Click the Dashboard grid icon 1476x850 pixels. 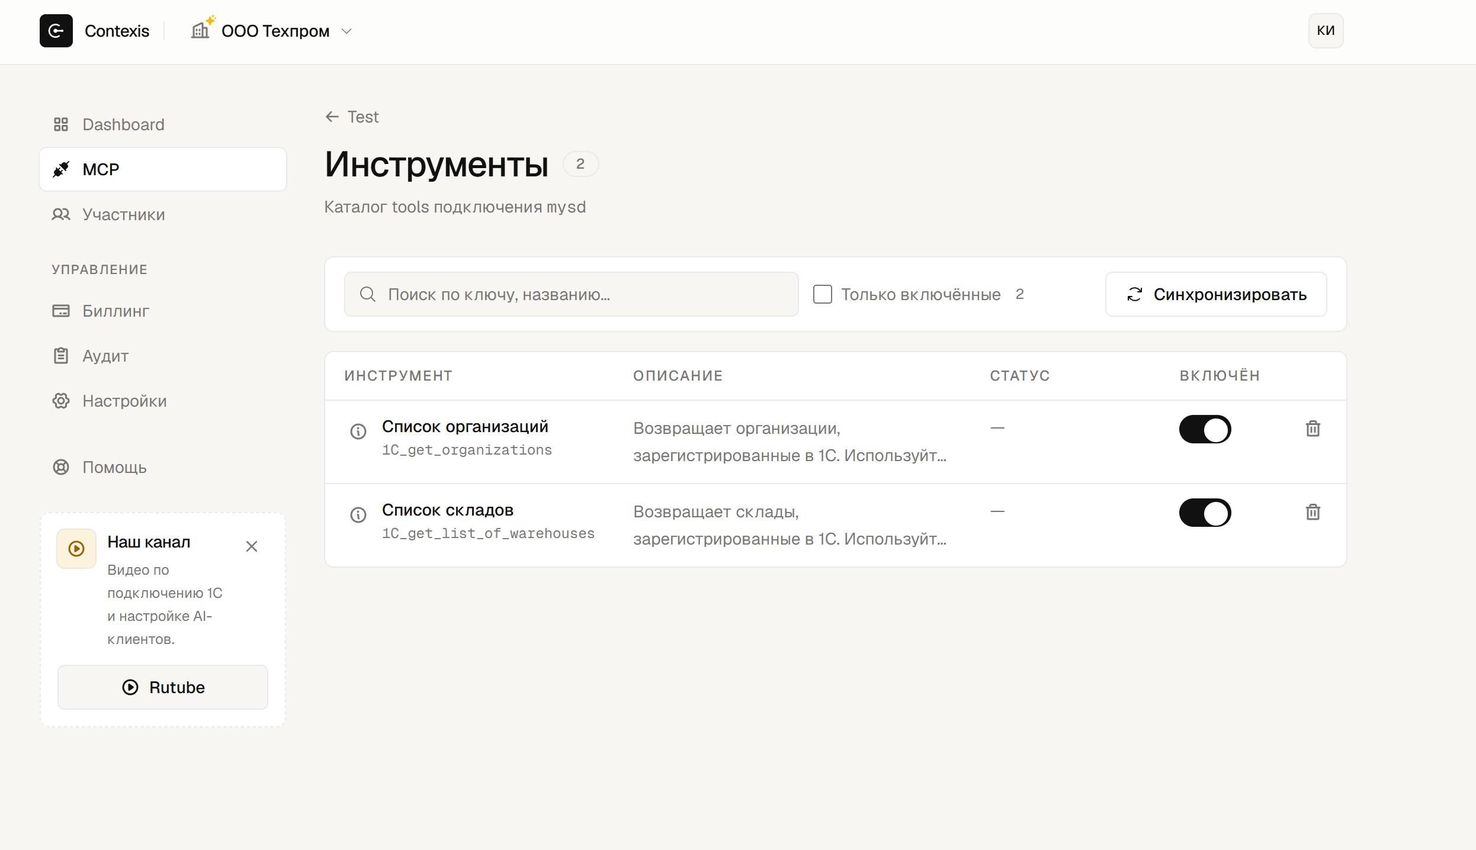coord(61,124)
